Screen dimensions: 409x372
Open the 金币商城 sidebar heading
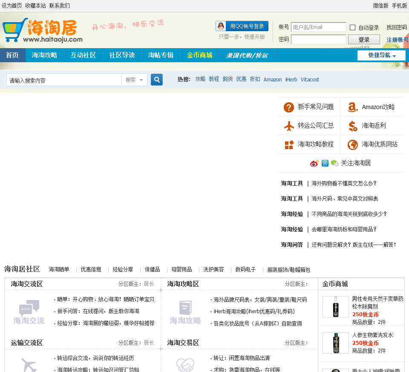(335, 284)
